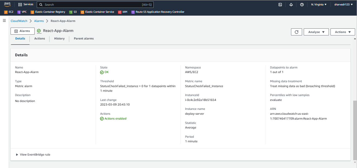The width and height of the screenshot is (357, 168).
Task: Open the notifications bell
Action: (291, 4)
